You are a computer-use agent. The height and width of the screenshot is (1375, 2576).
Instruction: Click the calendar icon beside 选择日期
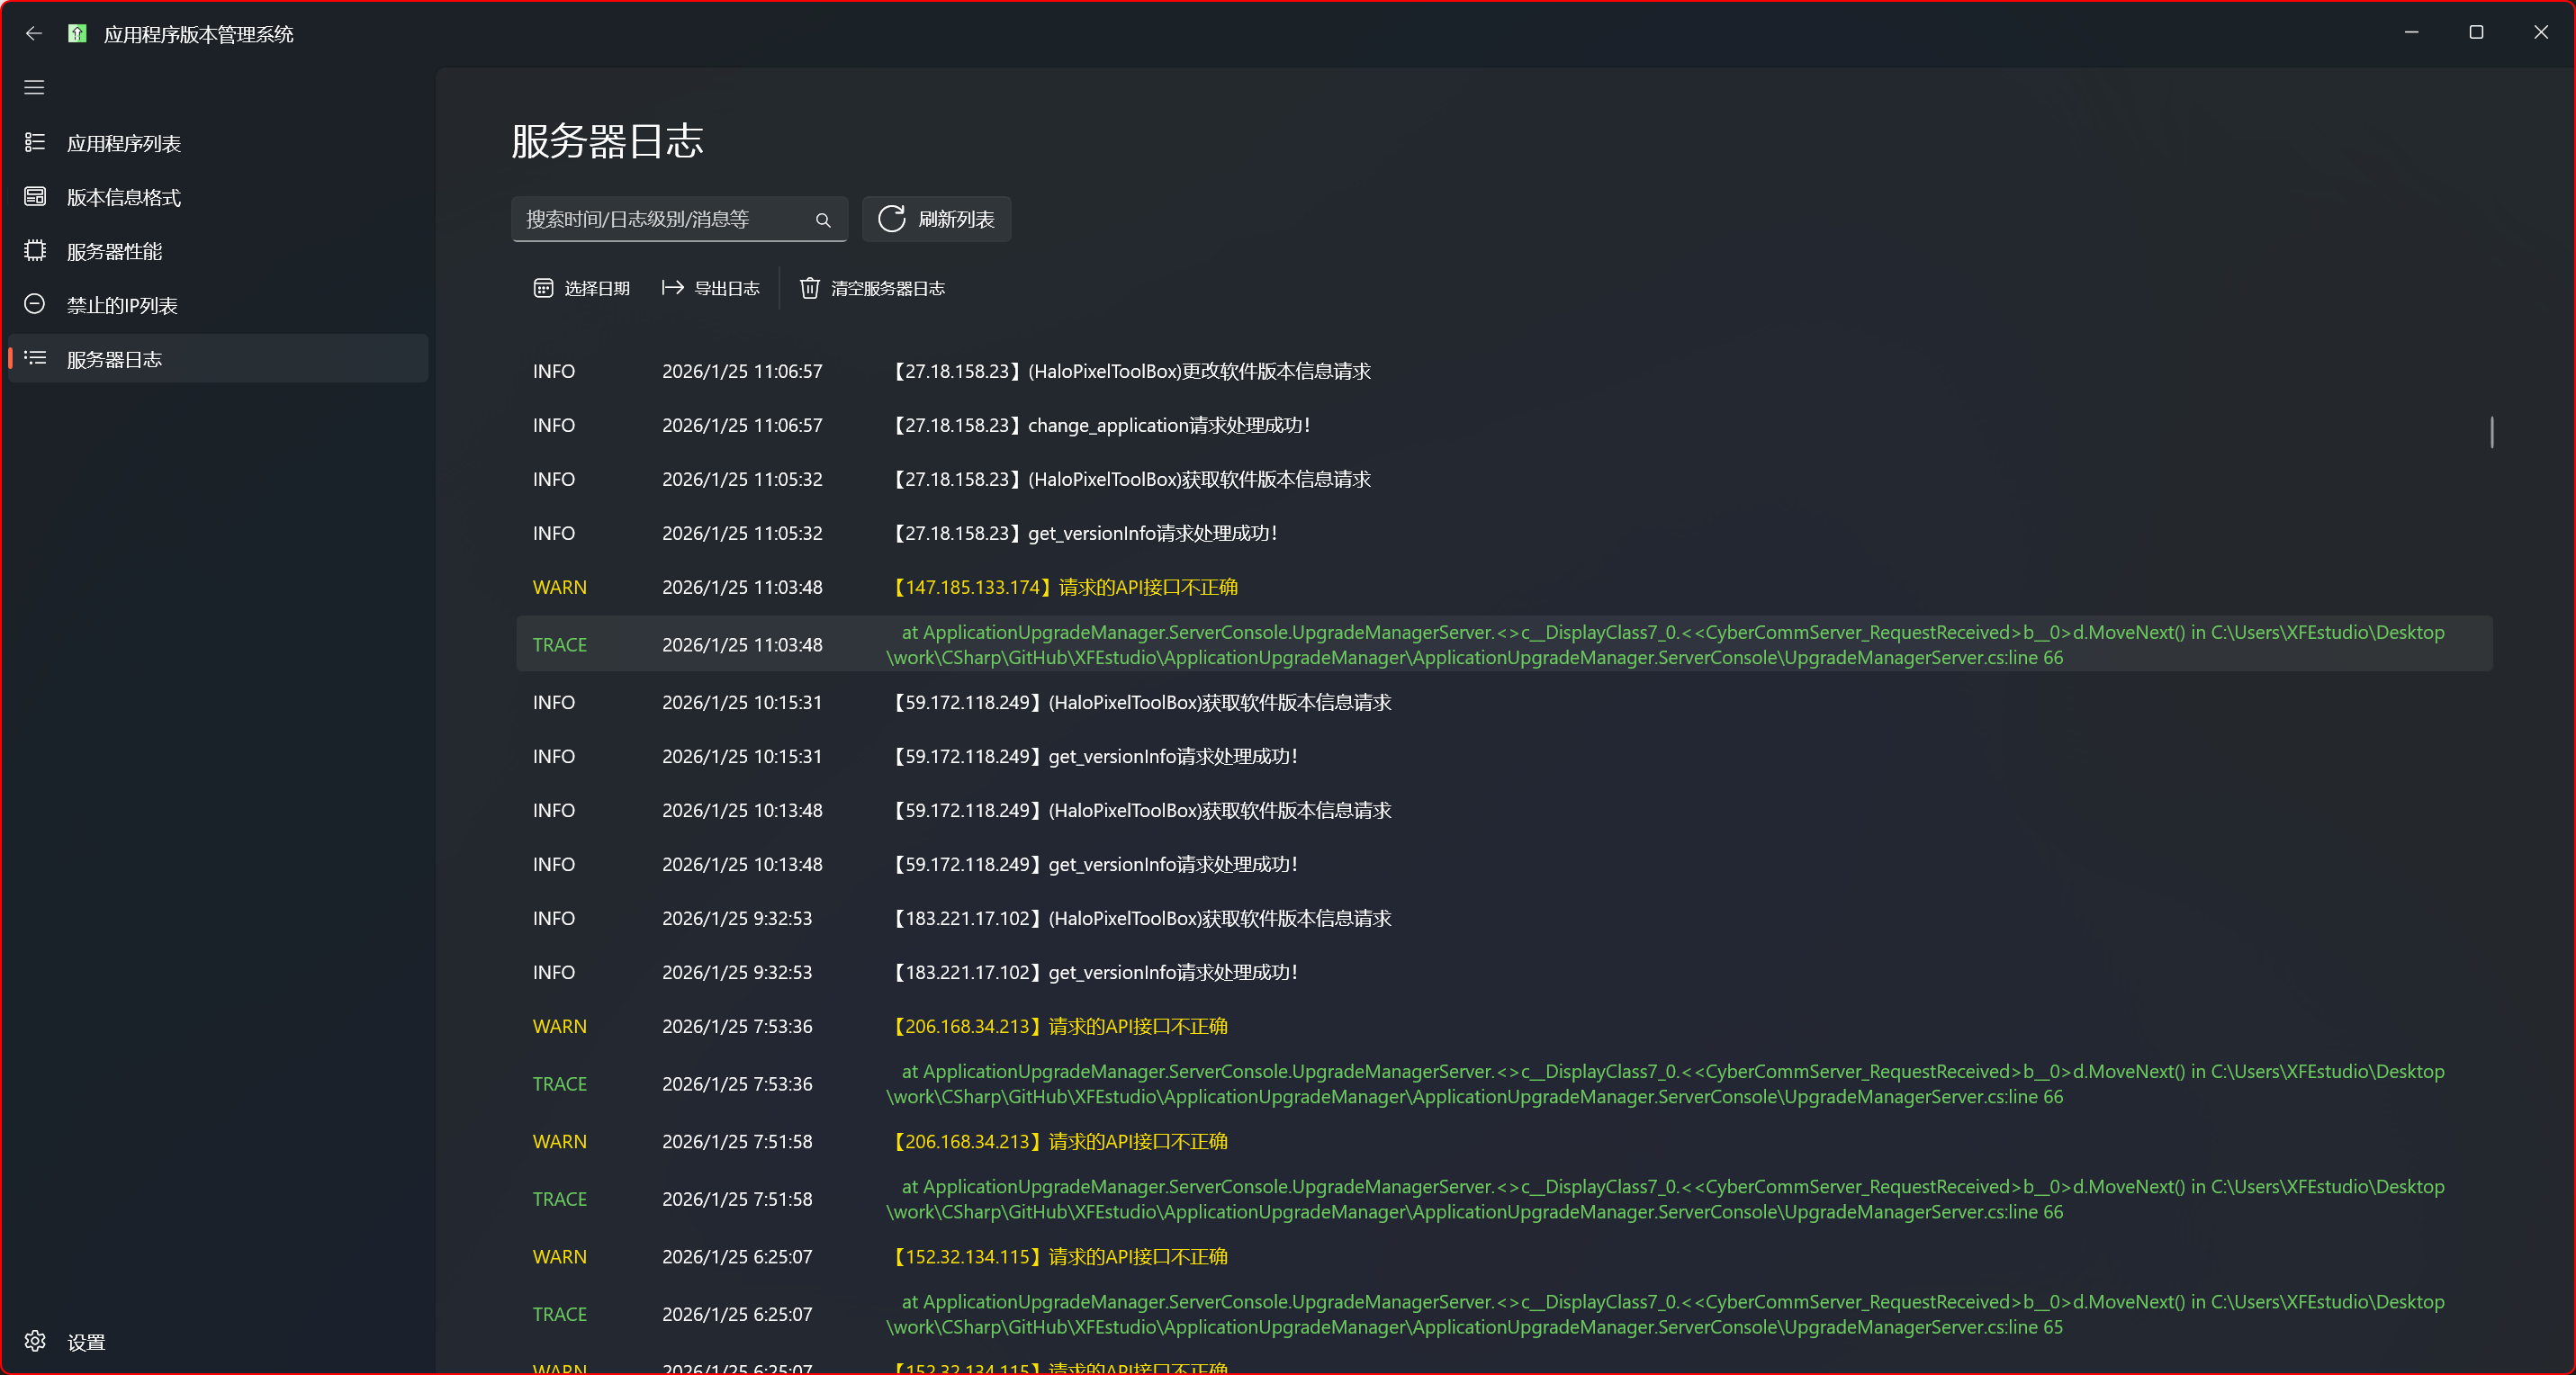(542, 287)
